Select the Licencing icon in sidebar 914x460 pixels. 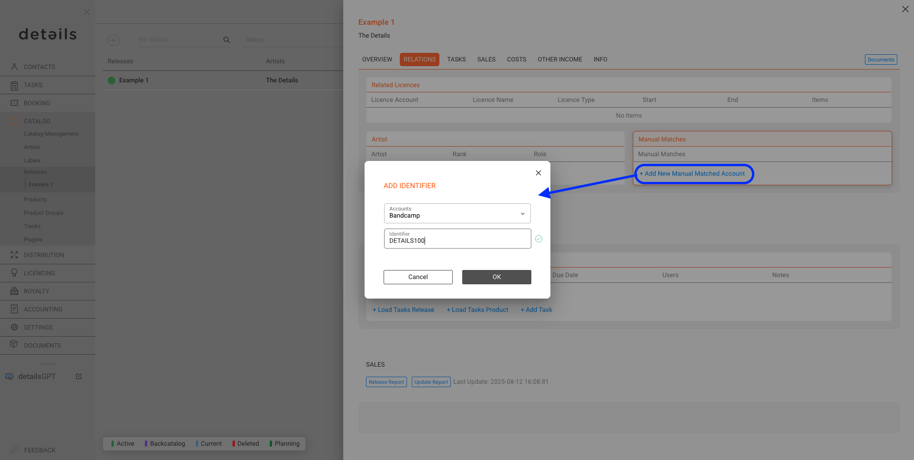click(x=14, y=273)
